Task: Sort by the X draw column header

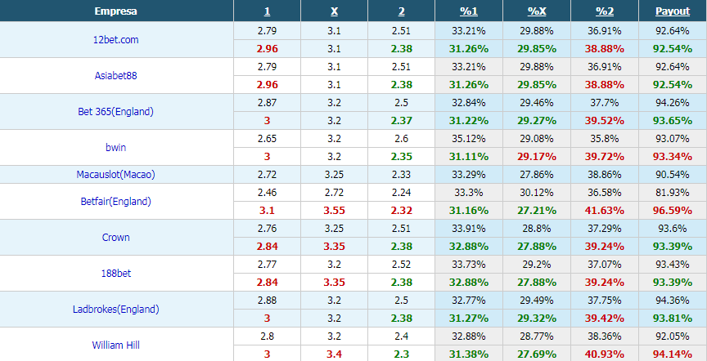Action: 334,11
